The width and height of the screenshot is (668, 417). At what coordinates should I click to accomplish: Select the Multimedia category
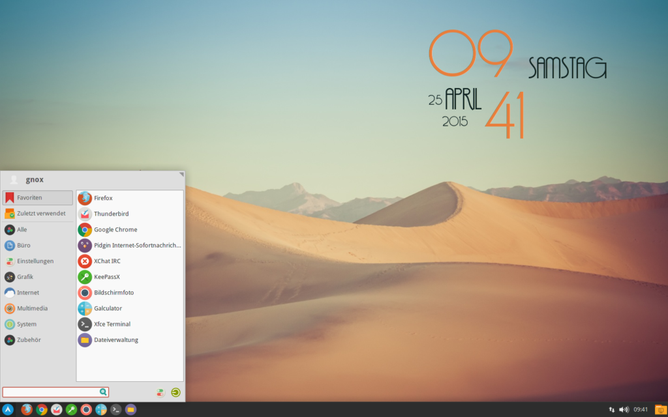[33, 308]
